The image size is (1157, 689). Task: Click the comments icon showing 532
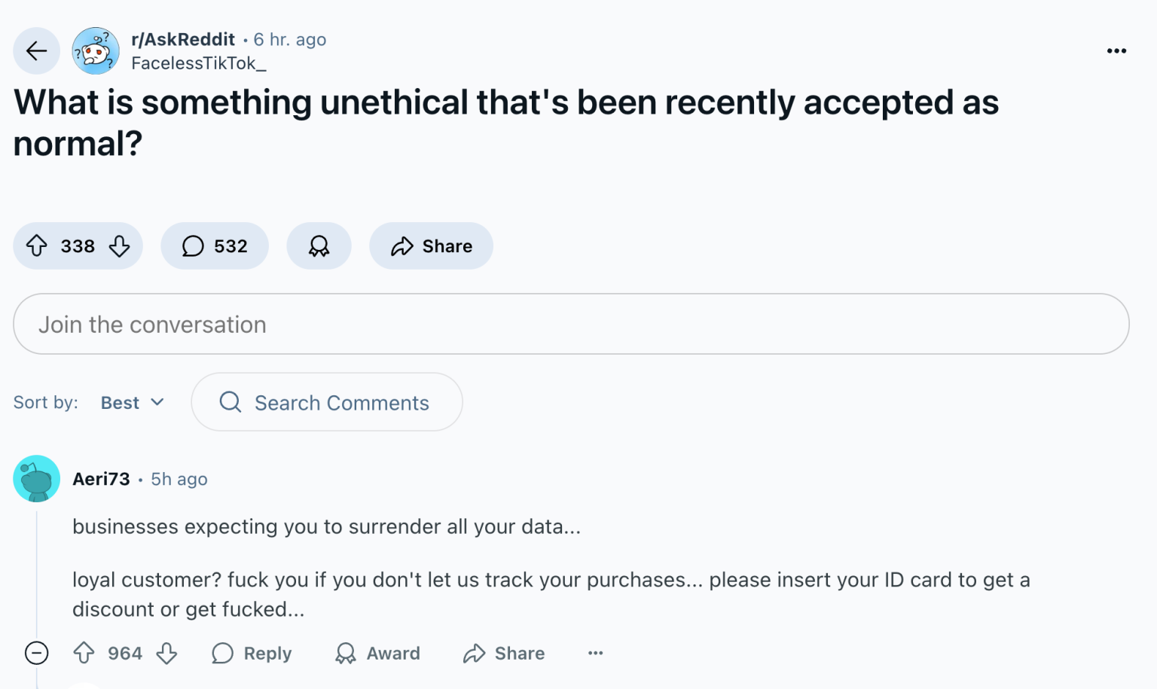coord(215,245)
